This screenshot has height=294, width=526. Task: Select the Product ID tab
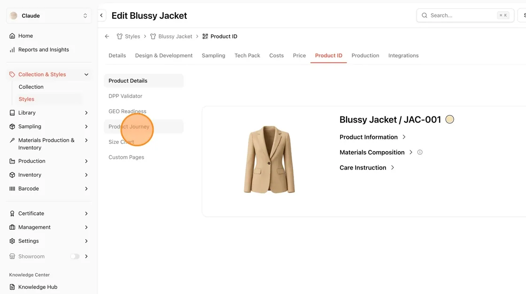[x=328, y=55]
